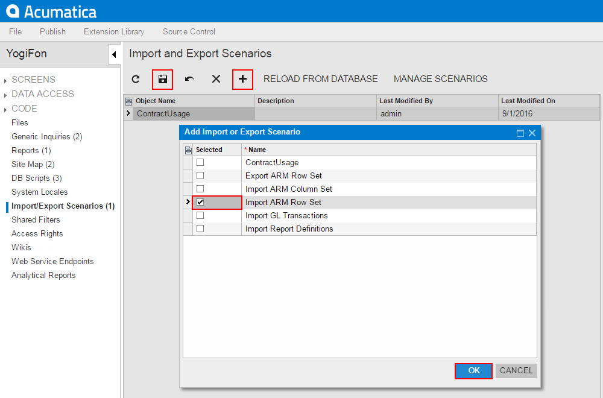Image resolution: width=603 pixels, height=398 pixels.
Task: Uncheck the Import ARM Row Set checkbox
Action: point(200,203)
